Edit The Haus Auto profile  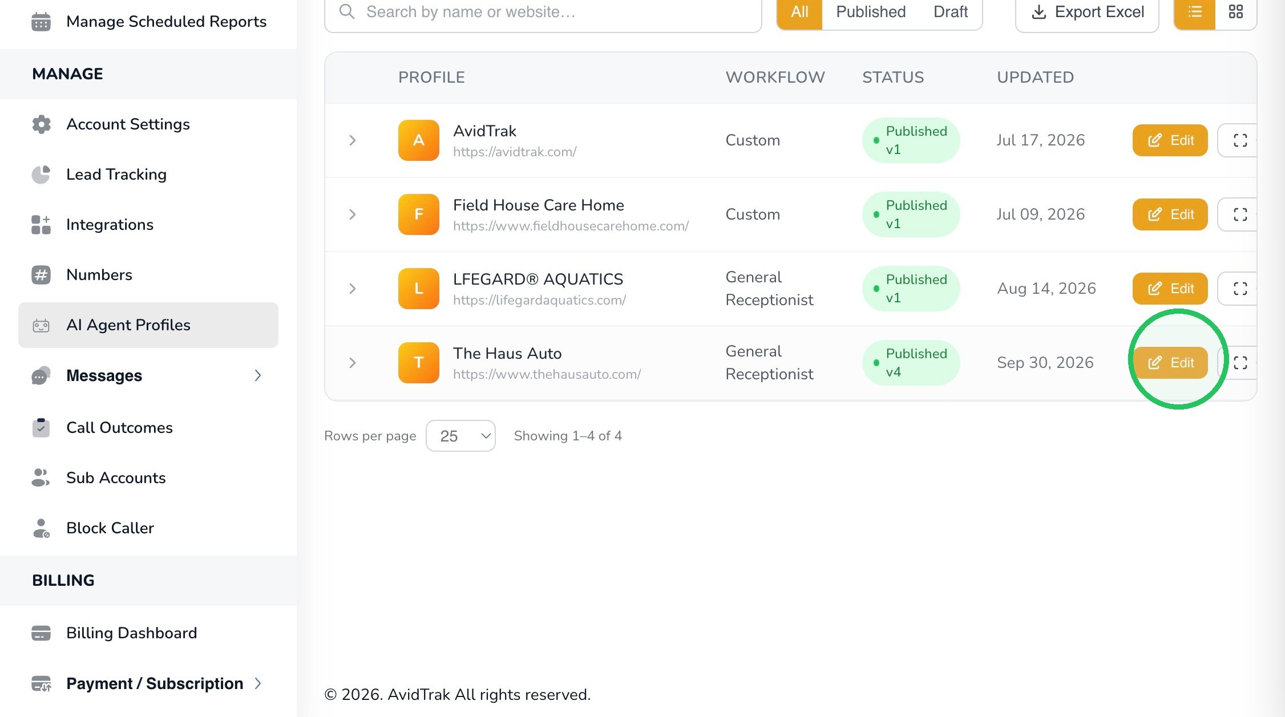click(x=1170, y=363)
